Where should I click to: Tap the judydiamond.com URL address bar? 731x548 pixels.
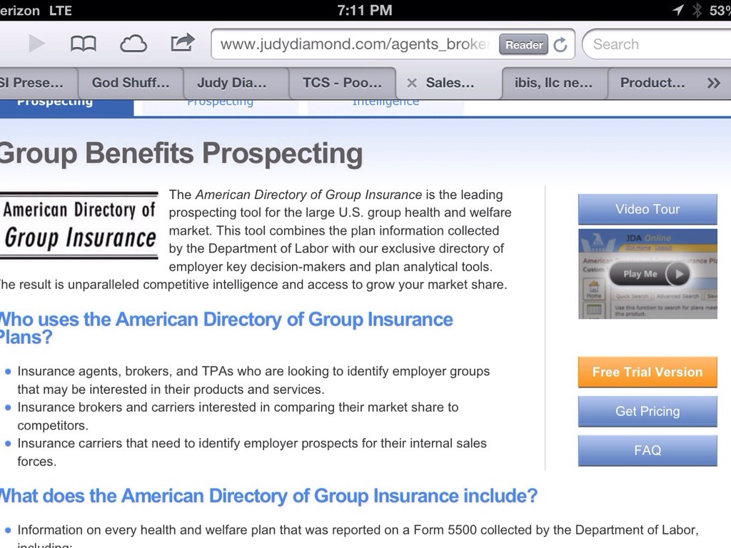[355, 44]
